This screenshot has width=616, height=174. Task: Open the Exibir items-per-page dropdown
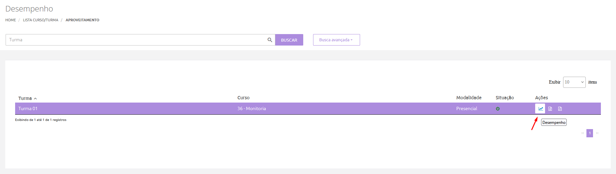pos(574,82)
